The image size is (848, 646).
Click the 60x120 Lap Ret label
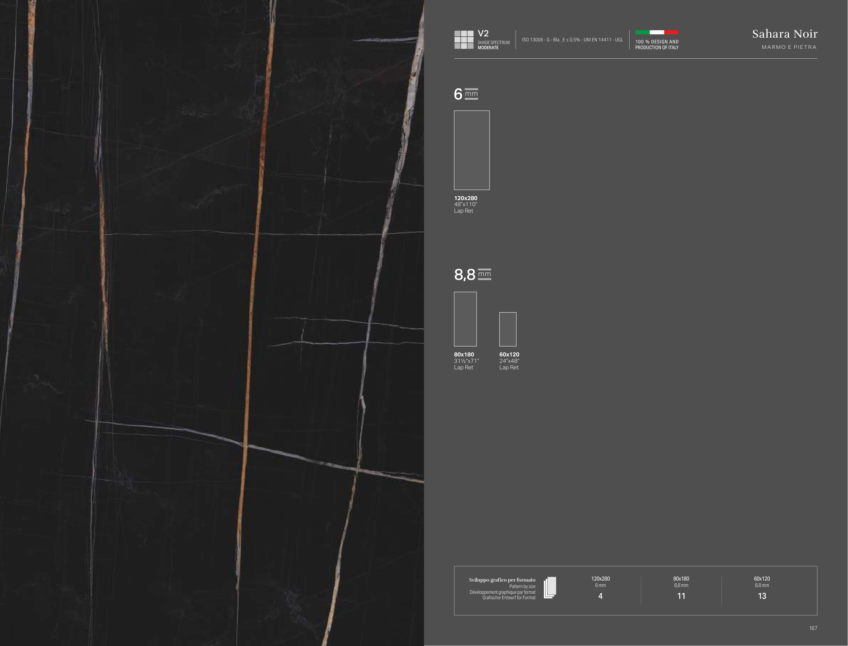[x=509, y=367]
